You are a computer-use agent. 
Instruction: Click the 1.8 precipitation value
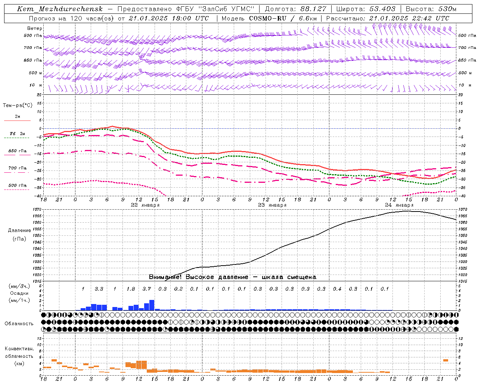tap(131, 289)
